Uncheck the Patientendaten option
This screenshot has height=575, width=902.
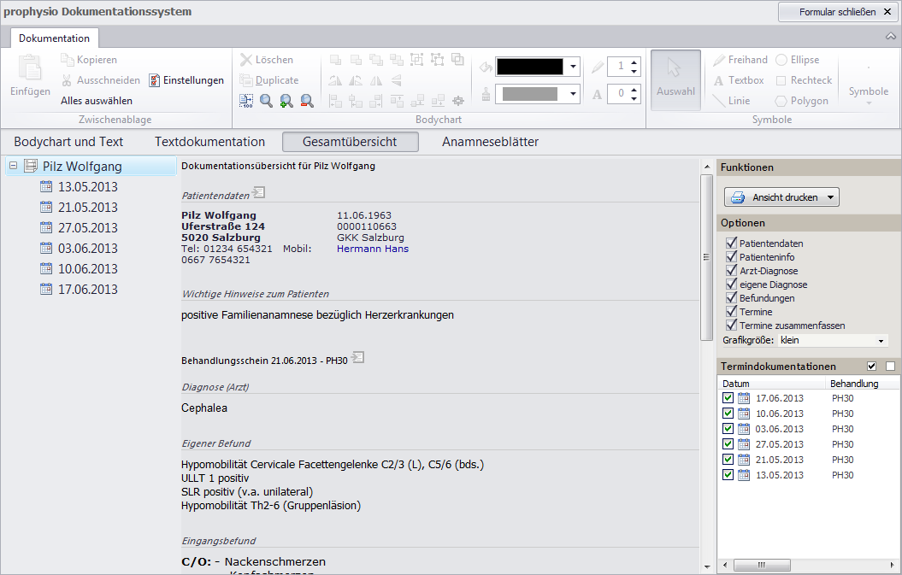(x=731, y=243)
